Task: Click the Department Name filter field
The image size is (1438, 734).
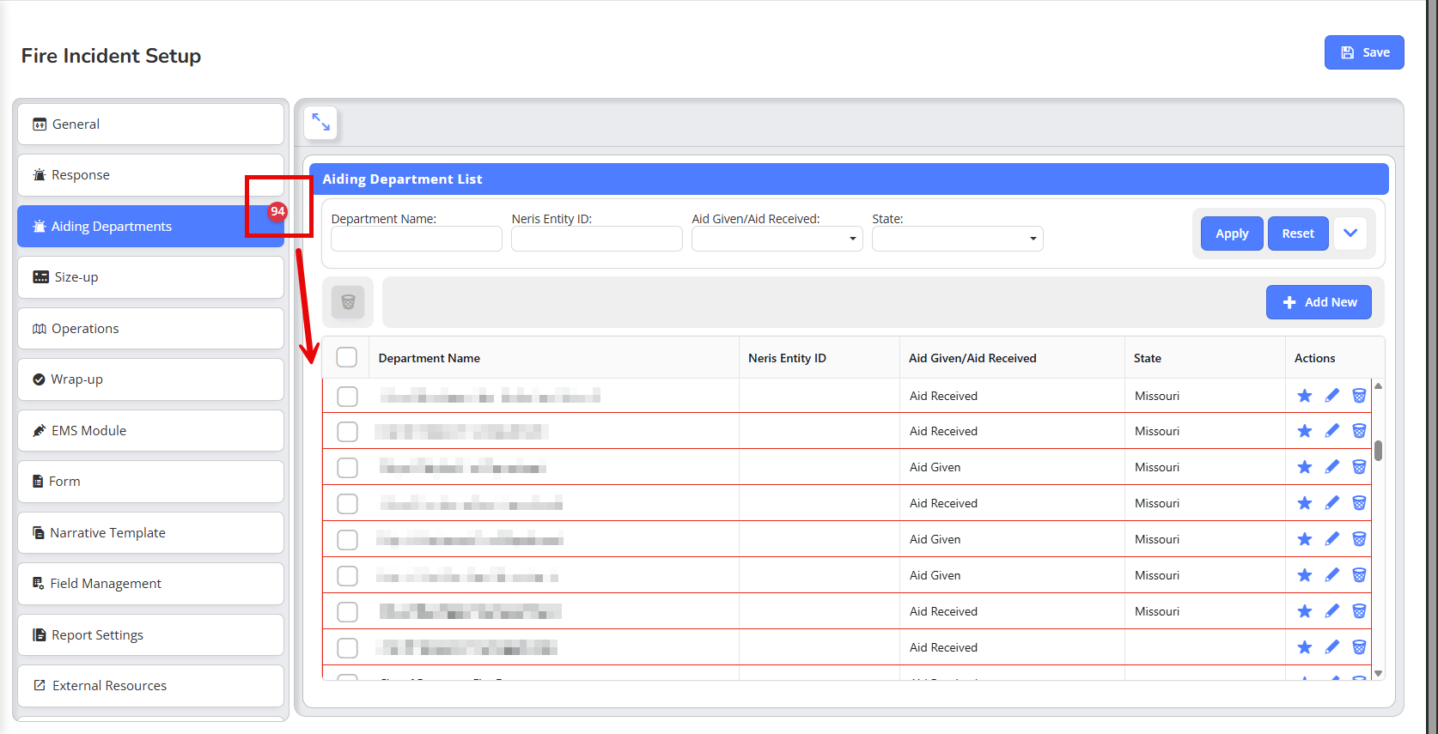Action: [417, 239]
